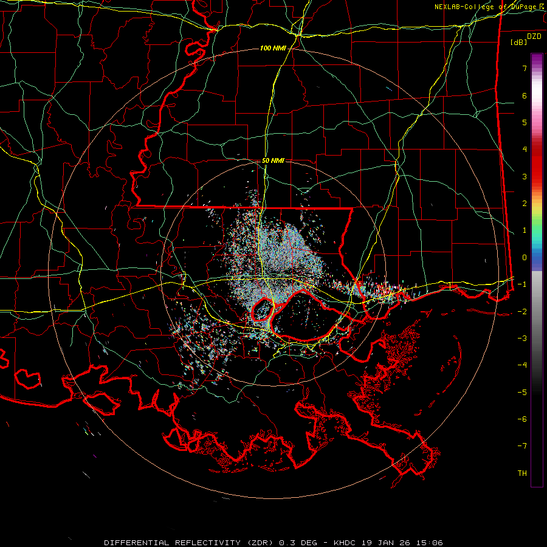Screen dimensions: 547x547
Task: Click the 4 value on color scale
Action: tap(525, 150)
